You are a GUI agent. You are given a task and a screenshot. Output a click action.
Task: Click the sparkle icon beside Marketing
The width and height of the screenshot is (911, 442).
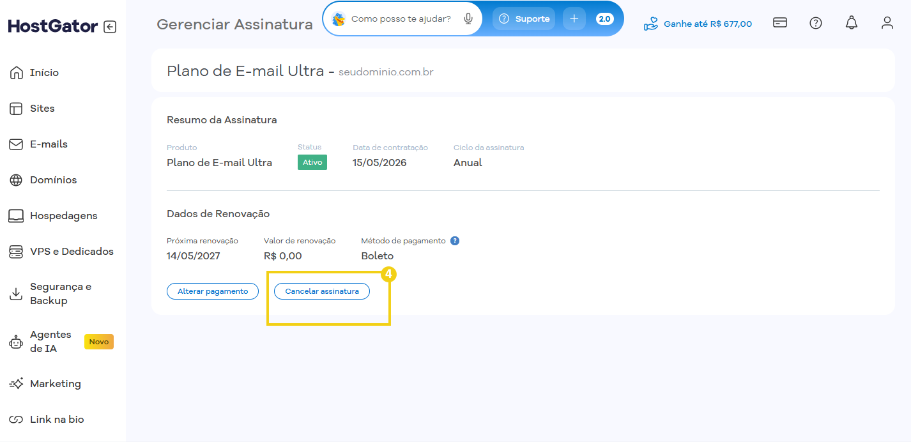tap(16, 384)
